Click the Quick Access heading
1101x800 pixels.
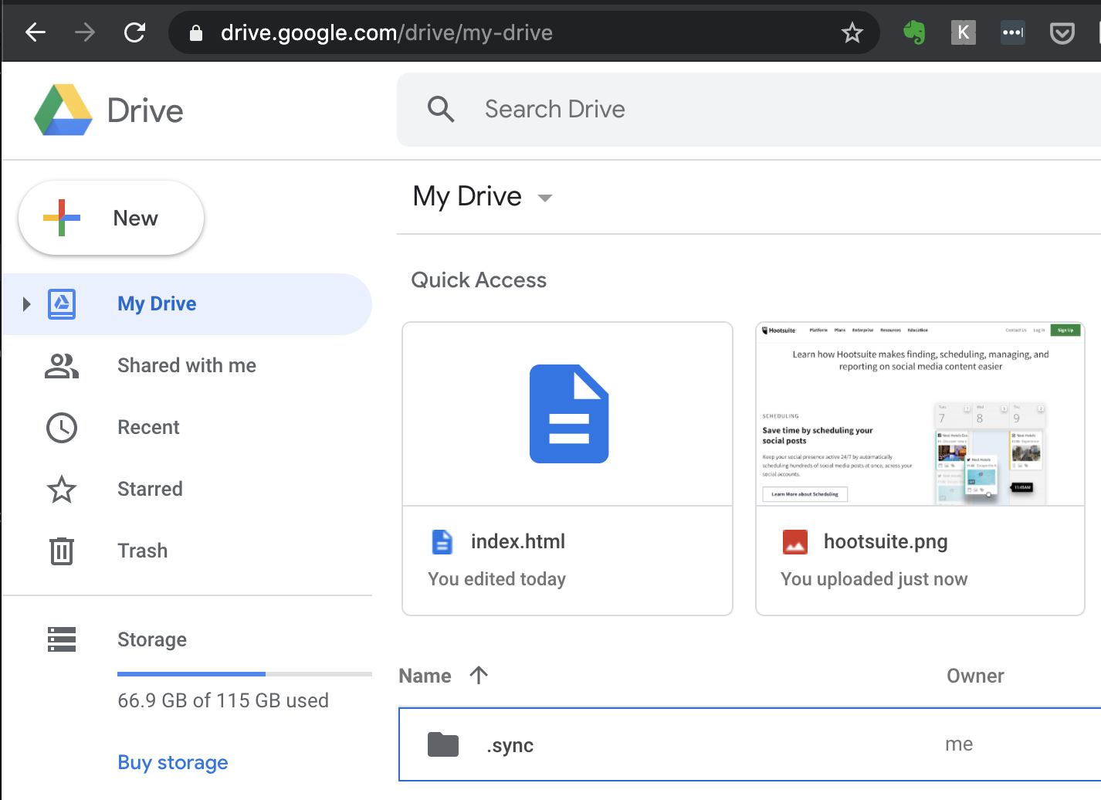(x=479, y=280)
